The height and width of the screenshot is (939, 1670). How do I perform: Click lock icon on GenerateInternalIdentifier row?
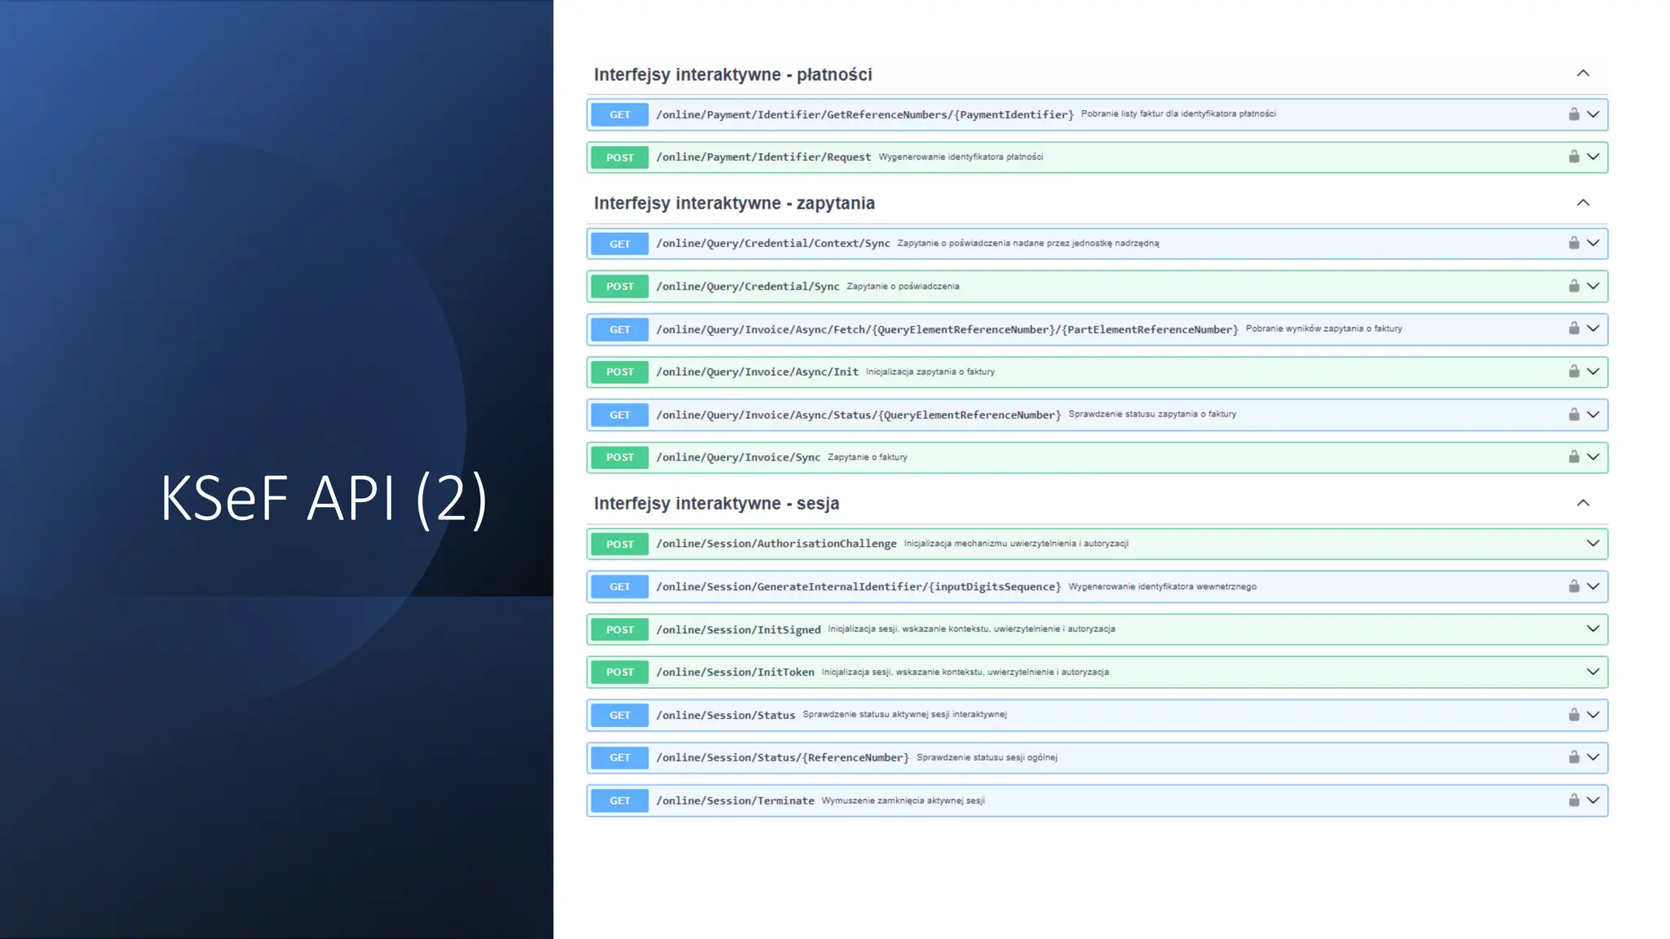tap(1574, 586)
